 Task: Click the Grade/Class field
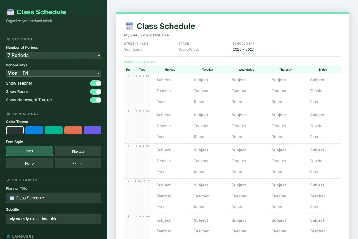pos(203,50)
